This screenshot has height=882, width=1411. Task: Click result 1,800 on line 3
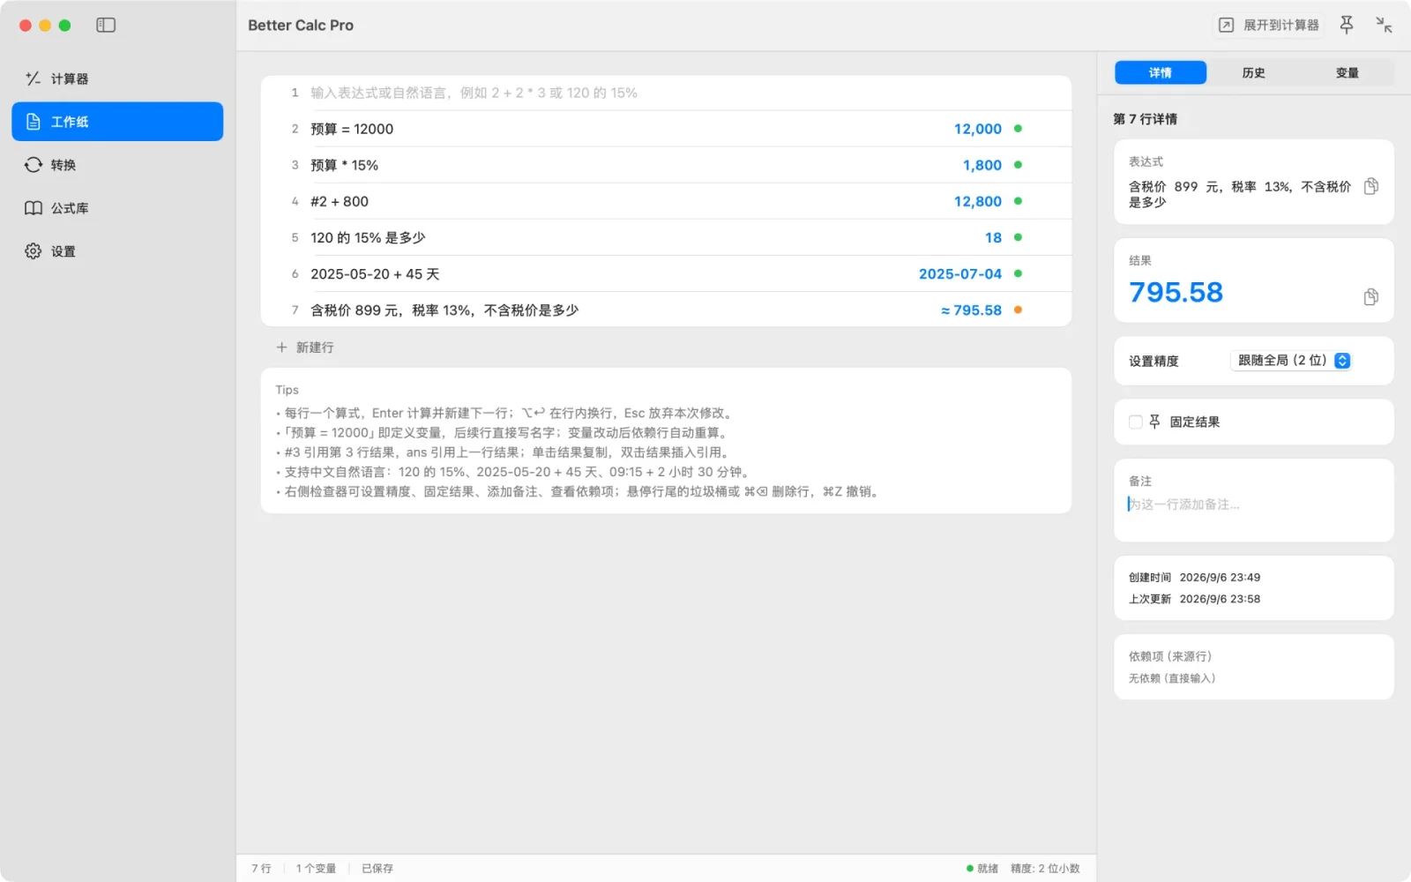point(982,165)
